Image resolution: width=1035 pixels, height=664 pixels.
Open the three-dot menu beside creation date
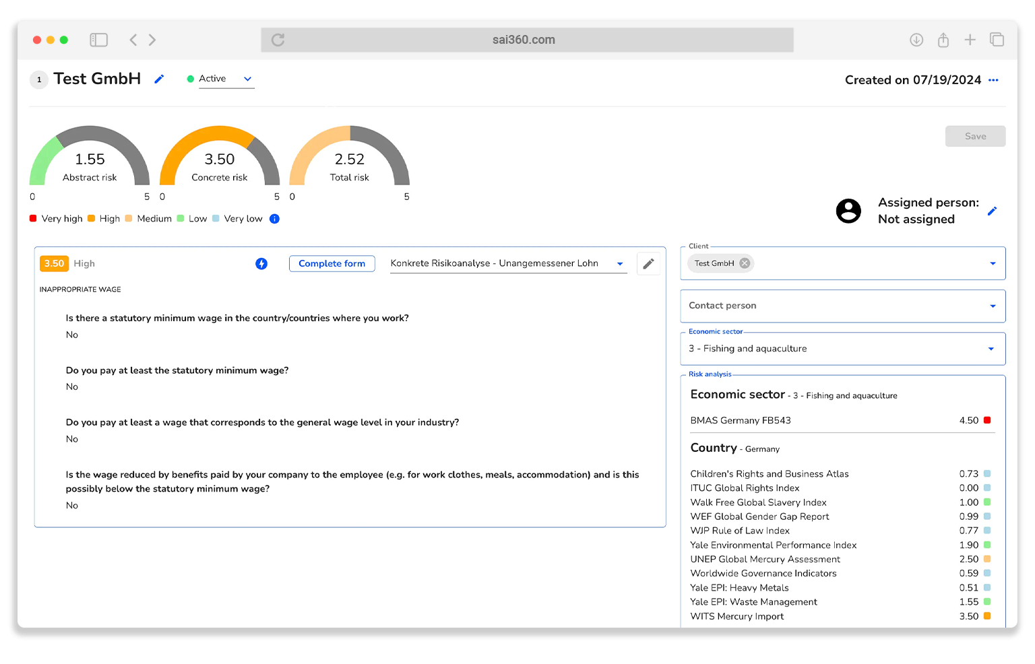993,80
